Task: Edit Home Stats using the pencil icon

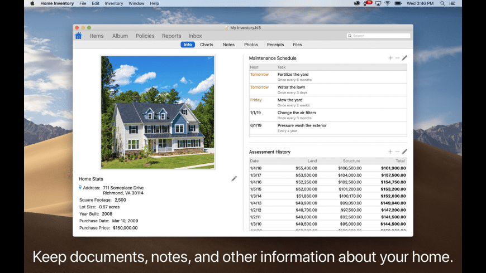Action: coord(234,179)
